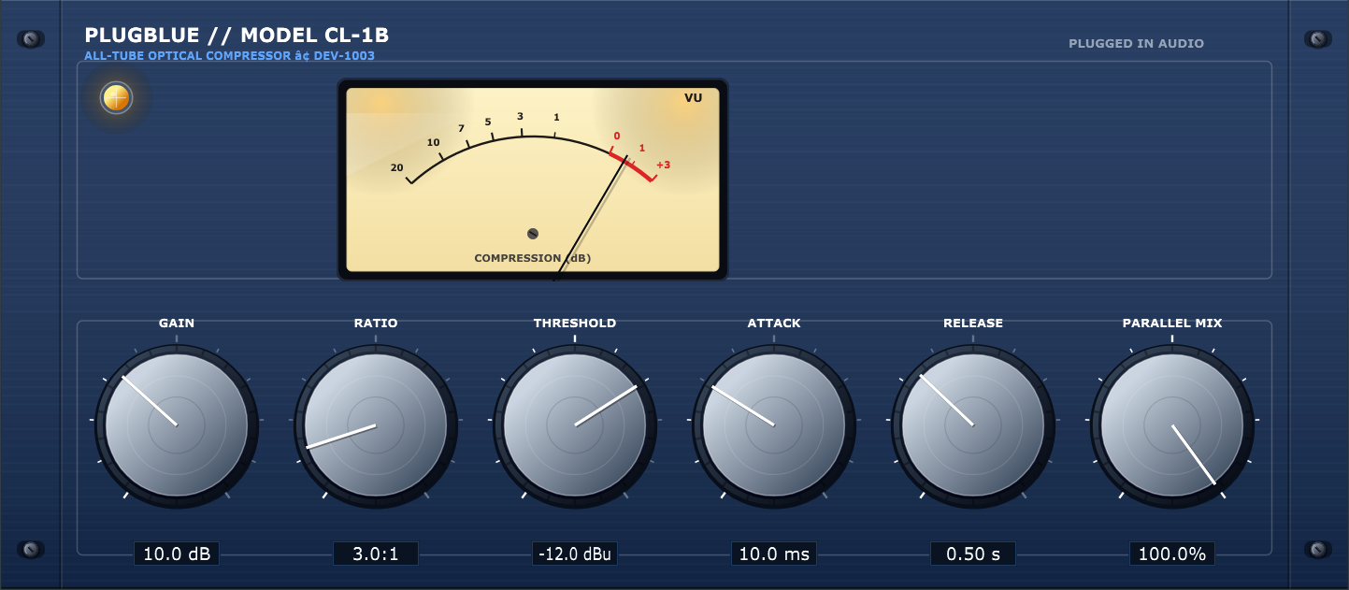The height and width of the screenshot is (590, 1349).
Task: Select the 10.0 dB gain value field
Action: (177, 554)
